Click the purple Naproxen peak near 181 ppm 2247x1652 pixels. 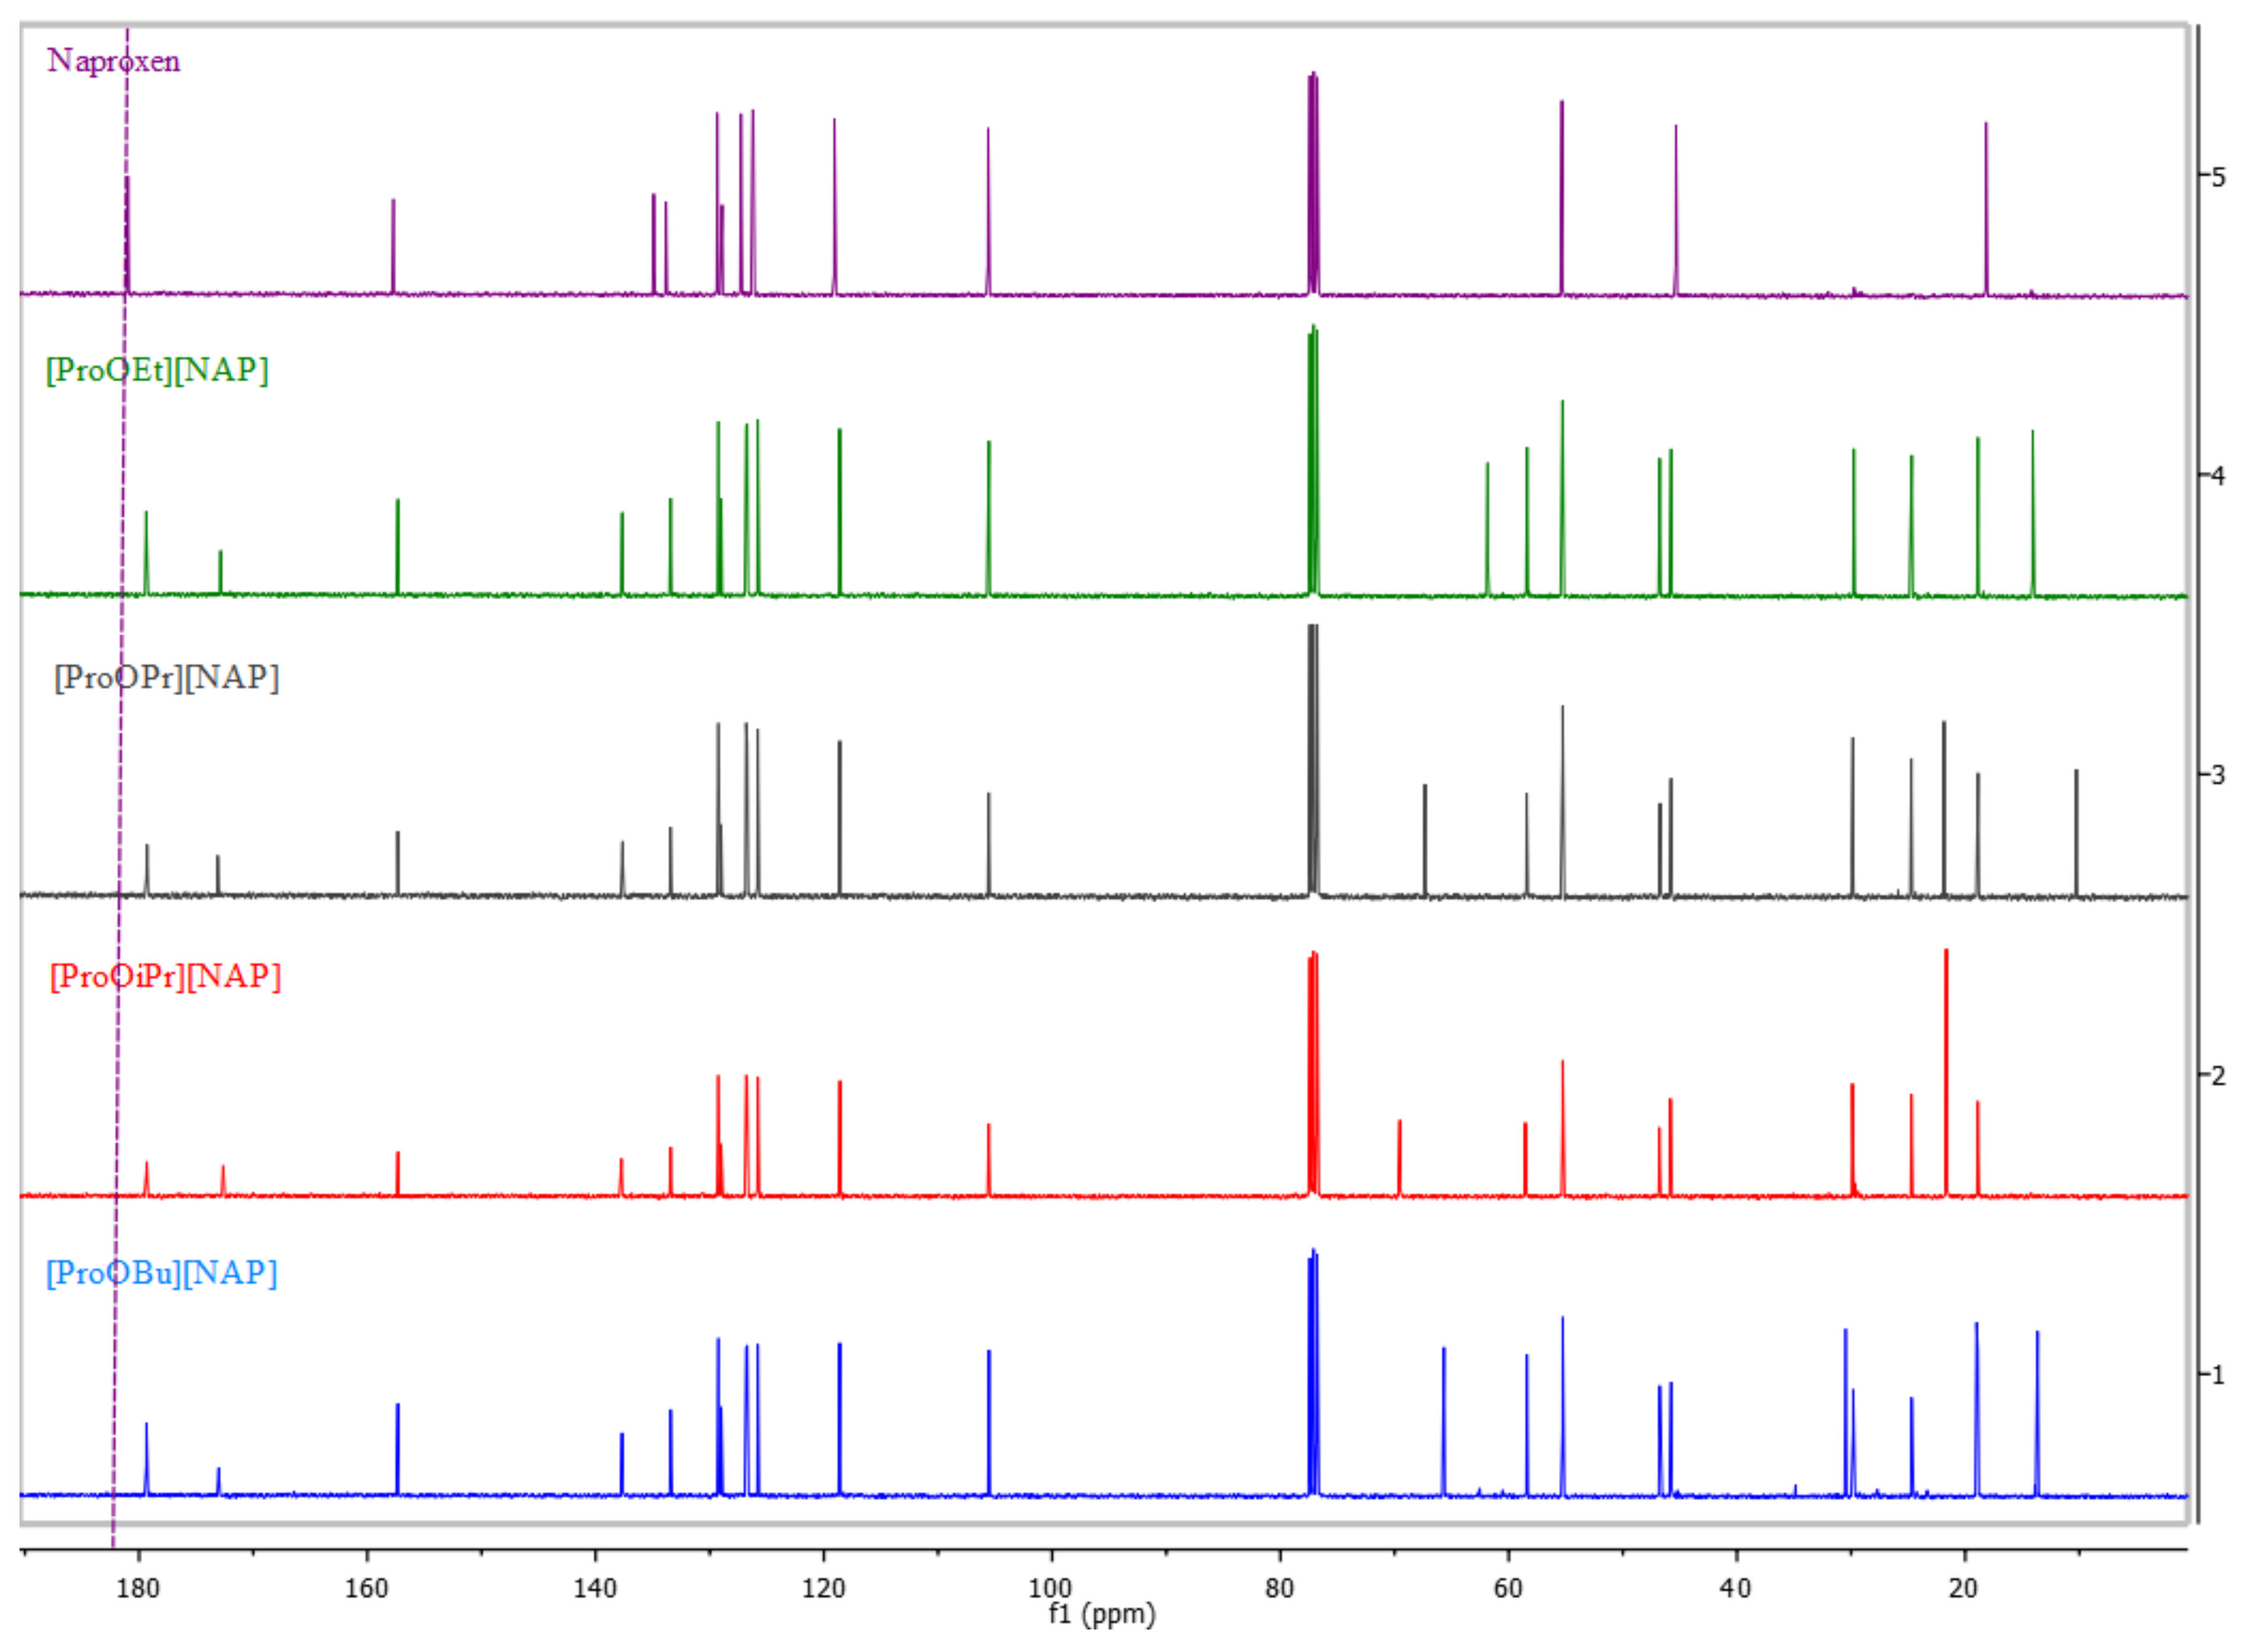click(128, 235)
